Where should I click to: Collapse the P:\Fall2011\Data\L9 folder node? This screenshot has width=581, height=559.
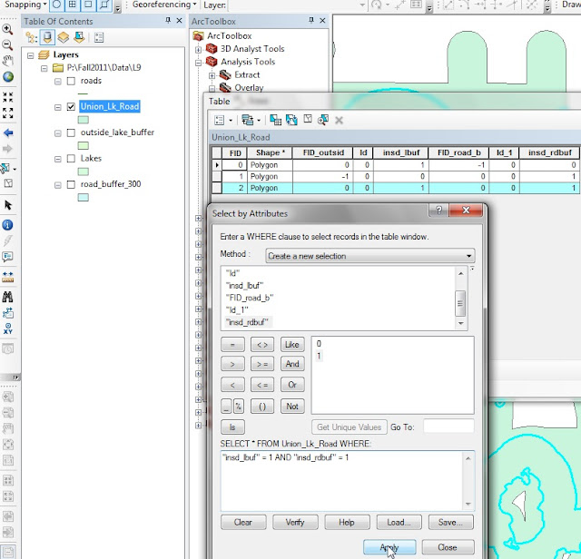tap(44, 68)
